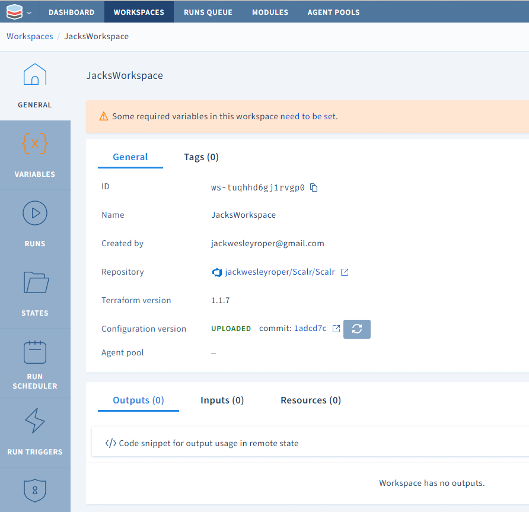Open the Runs Queue menu item

(x=208, y=11)
